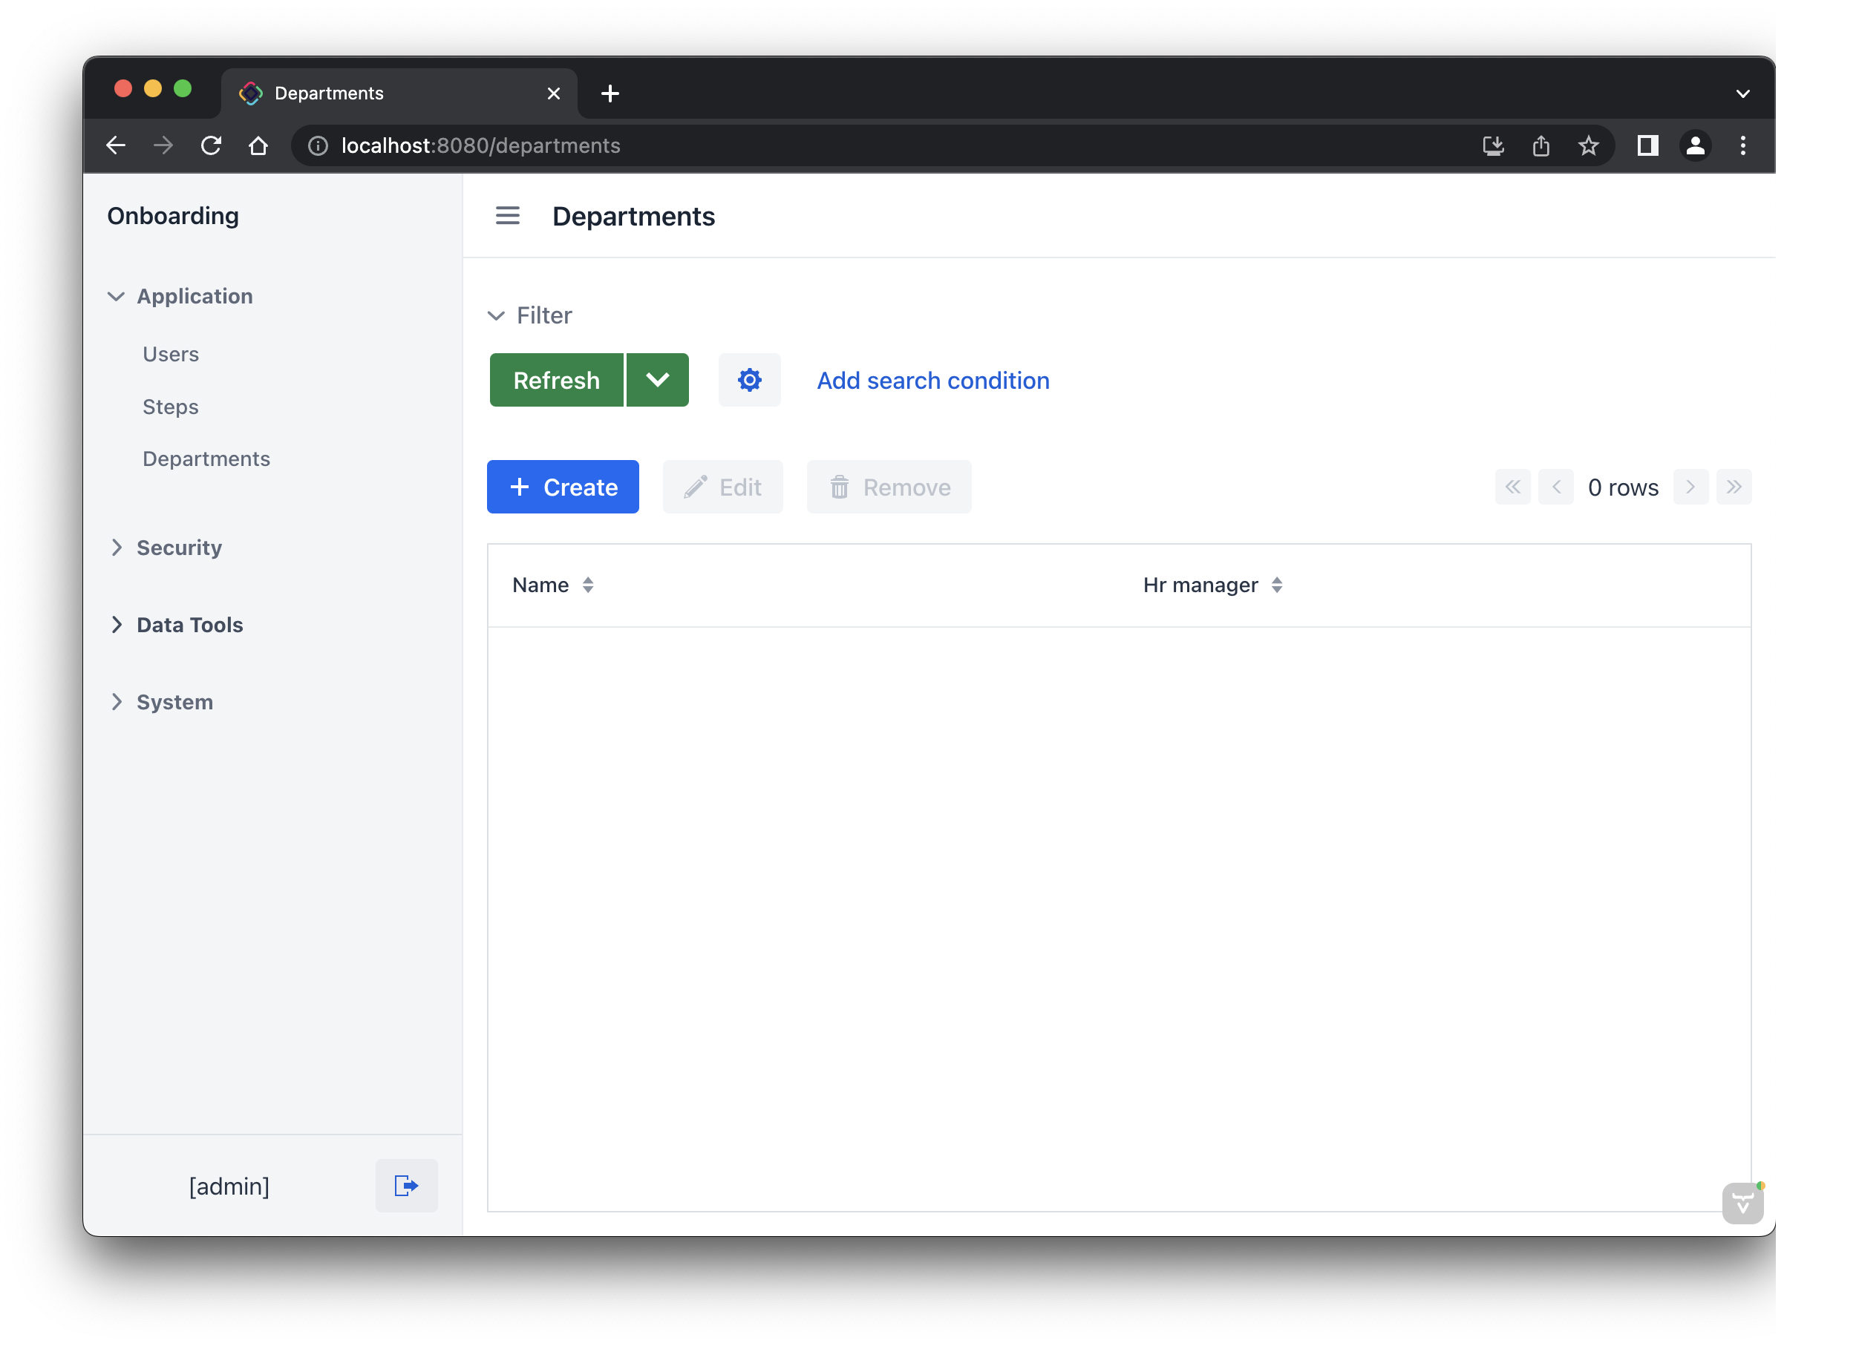Screen dimensions: 1859x1346
Task: Select Departments from sidebar menu
Action: pos(206,459)
